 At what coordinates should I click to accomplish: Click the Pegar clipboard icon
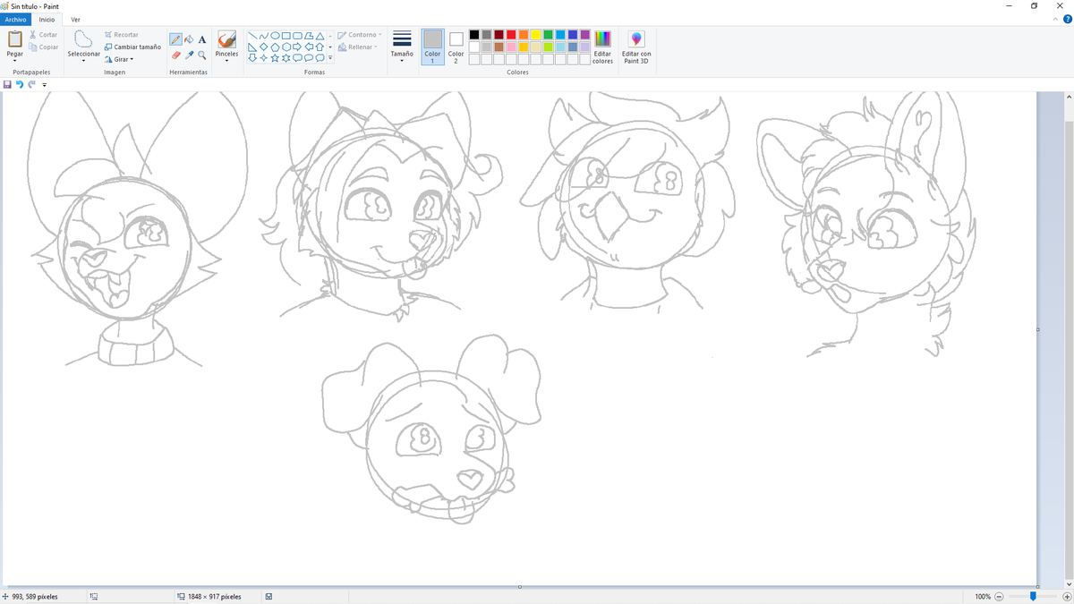click(x=15, y=39)
